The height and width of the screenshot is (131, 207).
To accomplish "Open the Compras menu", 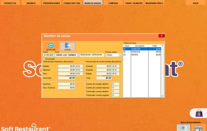I will 113,3.
